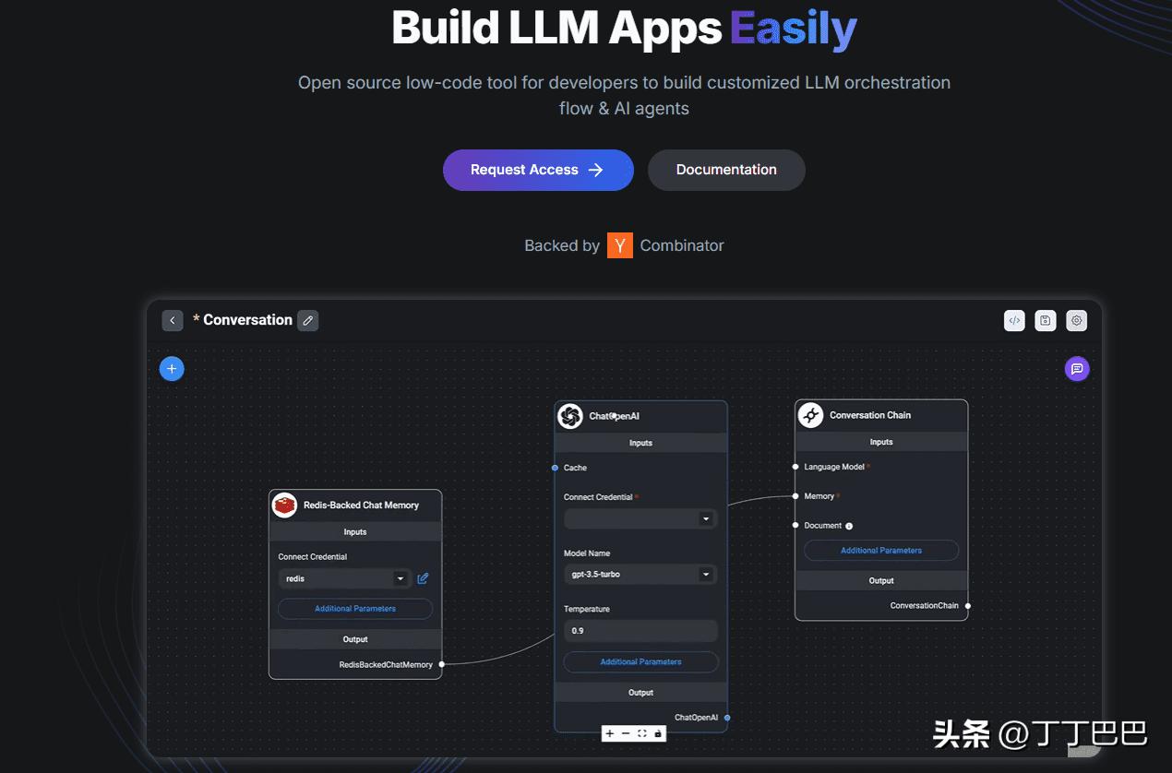Click Additional Parameters in Conversation Chain node
Viewport: 1172px width, 773px height.
pos(881,551)
